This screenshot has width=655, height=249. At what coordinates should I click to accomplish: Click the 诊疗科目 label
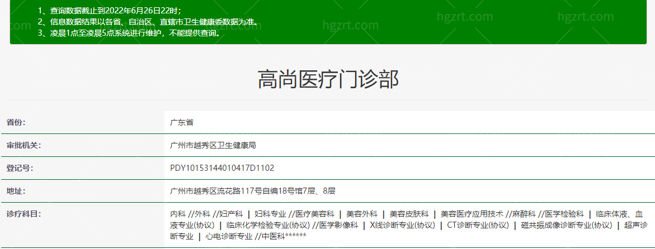click(23, 214)
